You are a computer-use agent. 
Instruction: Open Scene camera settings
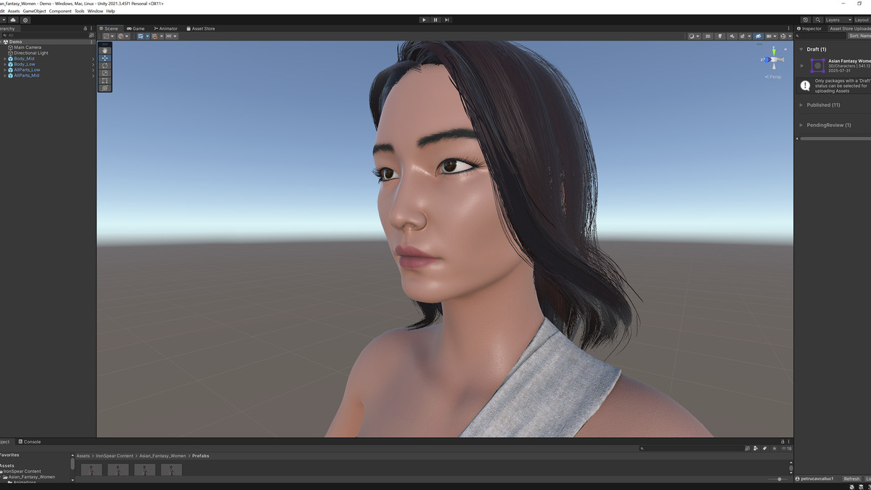point(770,36)
